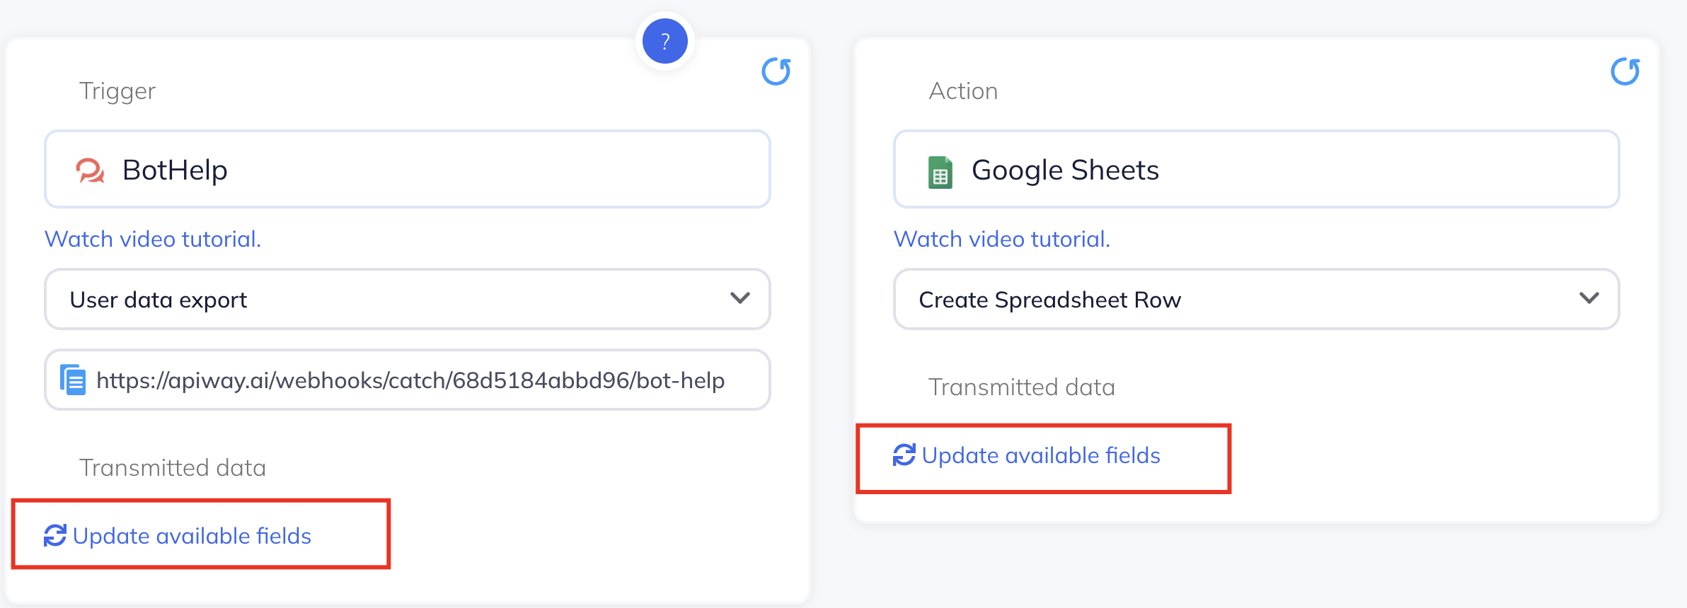Click the green Google Sheets icon

coord(940,172)
